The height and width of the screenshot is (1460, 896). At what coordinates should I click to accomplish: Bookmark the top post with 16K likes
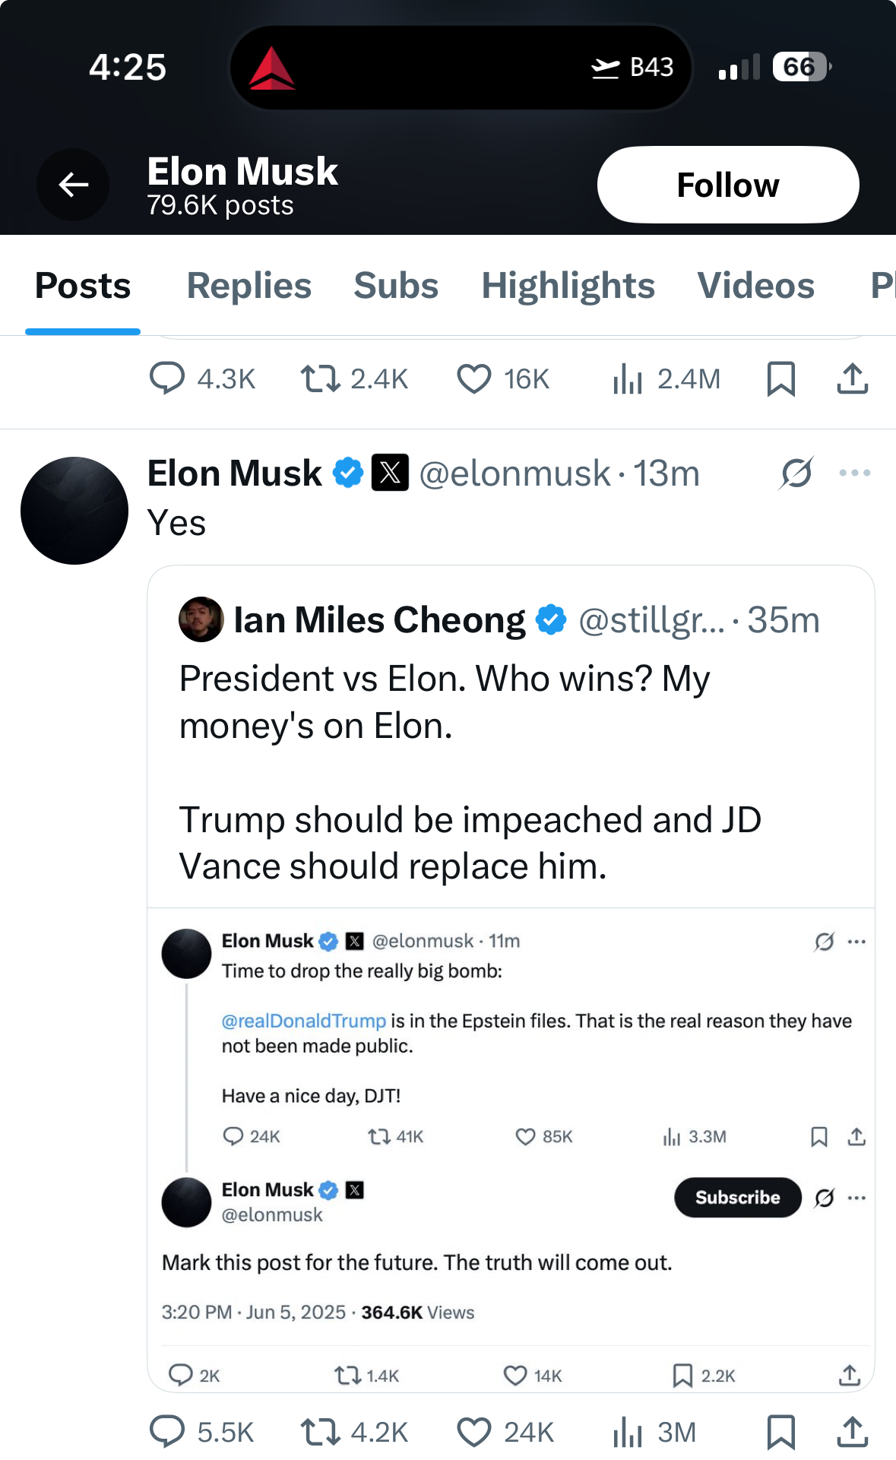[780, 378]
